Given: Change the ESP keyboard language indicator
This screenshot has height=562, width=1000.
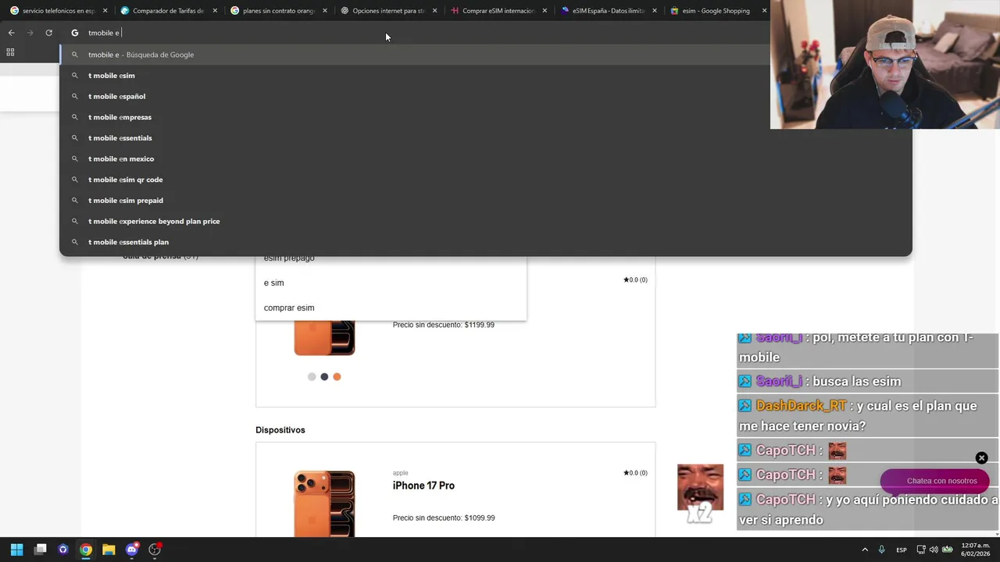Looking at the screenshot, I should pos(902,550).
